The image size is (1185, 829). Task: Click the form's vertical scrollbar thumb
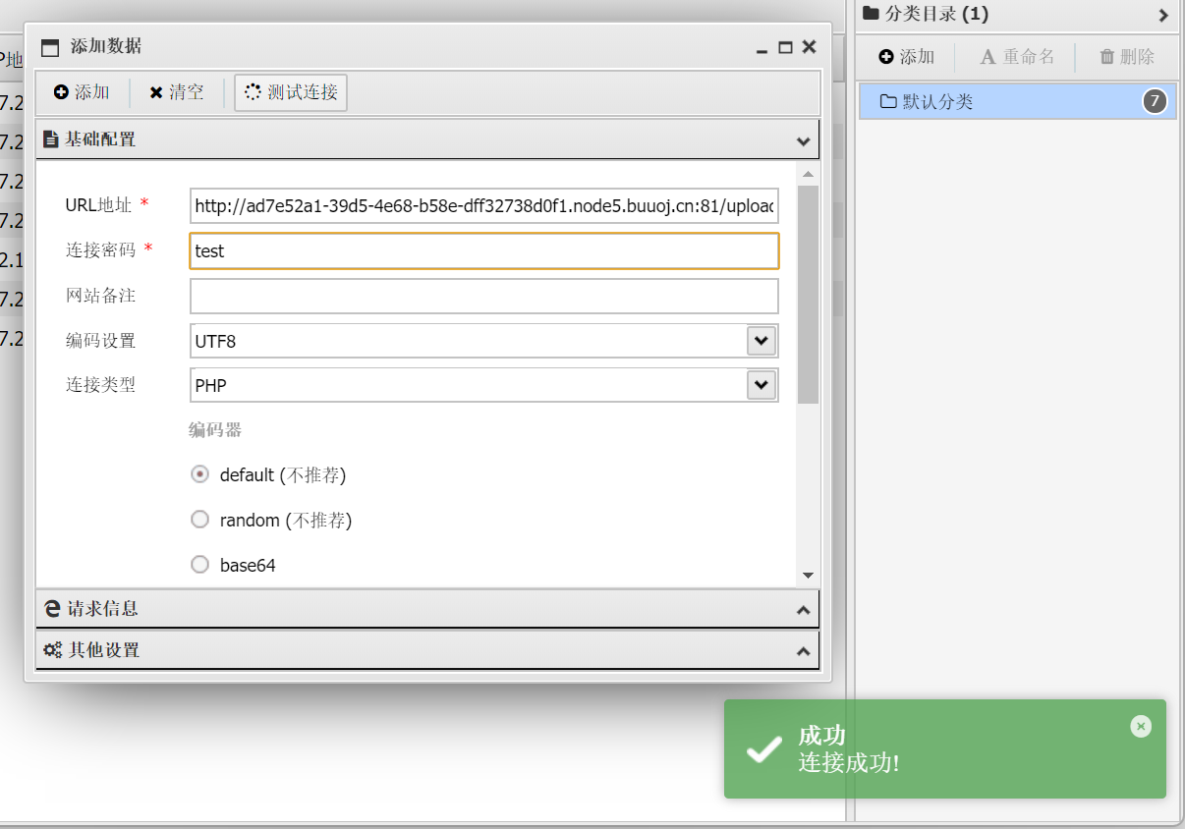[808, 295]
